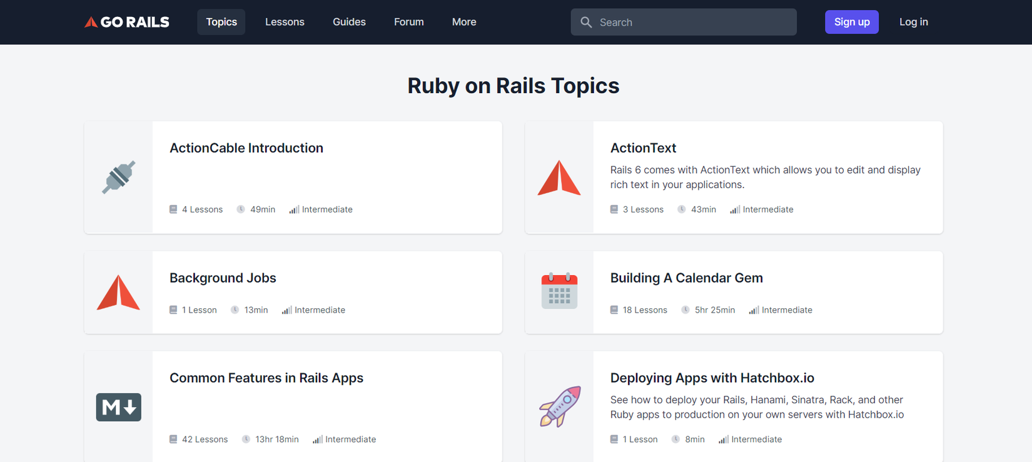Open the ActionCable Introduction topic
This screenshot has width=1032, height=462.
tap(246, 148)
